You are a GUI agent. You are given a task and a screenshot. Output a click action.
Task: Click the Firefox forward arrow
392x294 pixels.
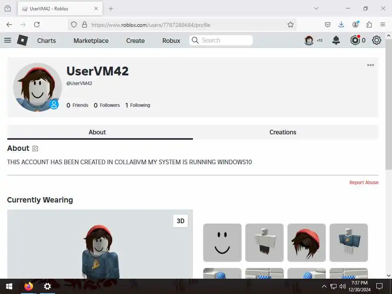[x=23, y=24]
